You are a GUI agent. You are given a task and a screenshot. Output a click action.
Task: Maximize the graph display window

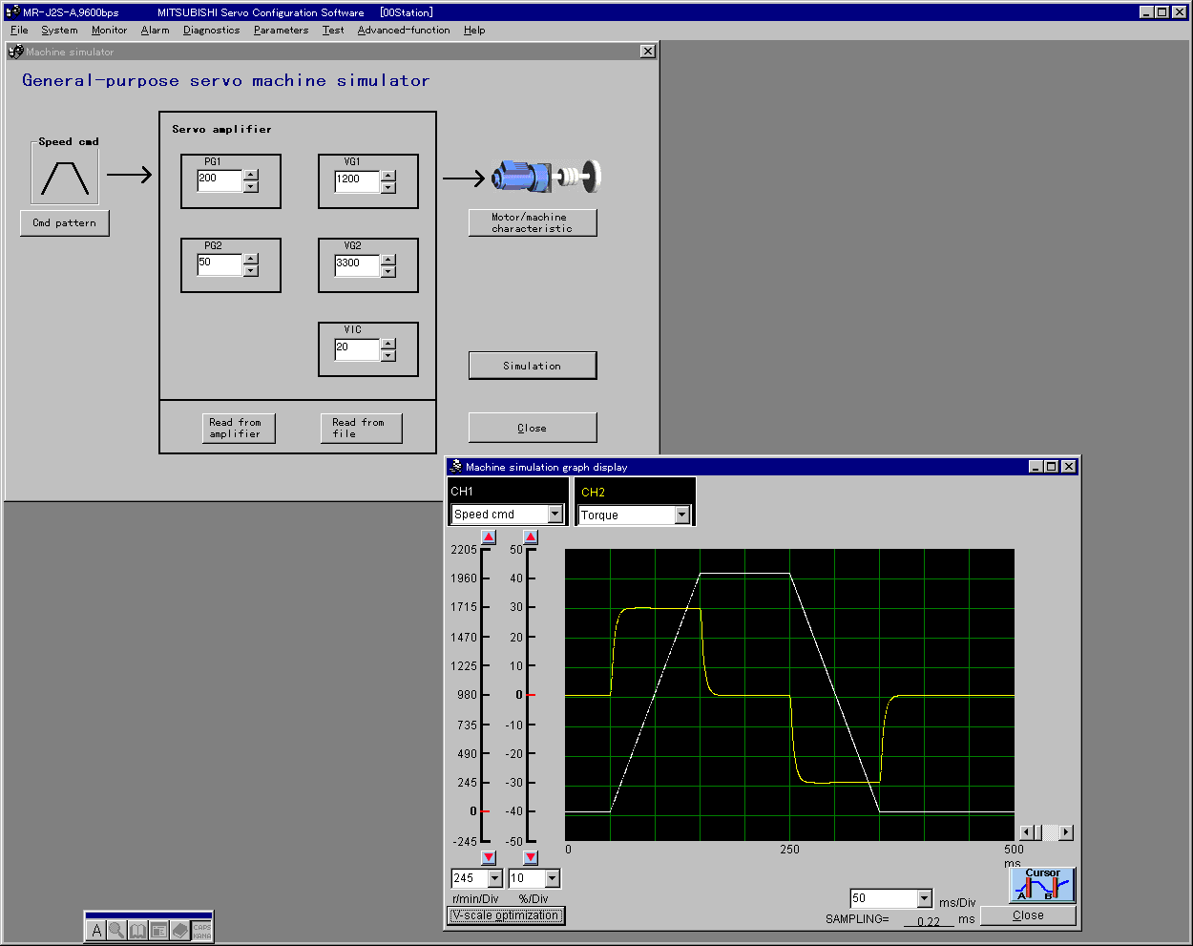pos(1052,467)
